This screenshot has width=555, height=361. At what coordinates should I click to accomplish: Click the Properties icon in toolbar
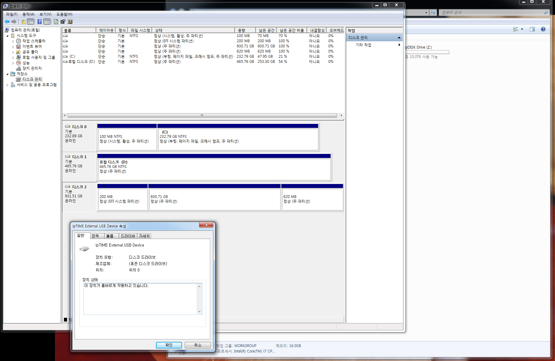(63, 22)
